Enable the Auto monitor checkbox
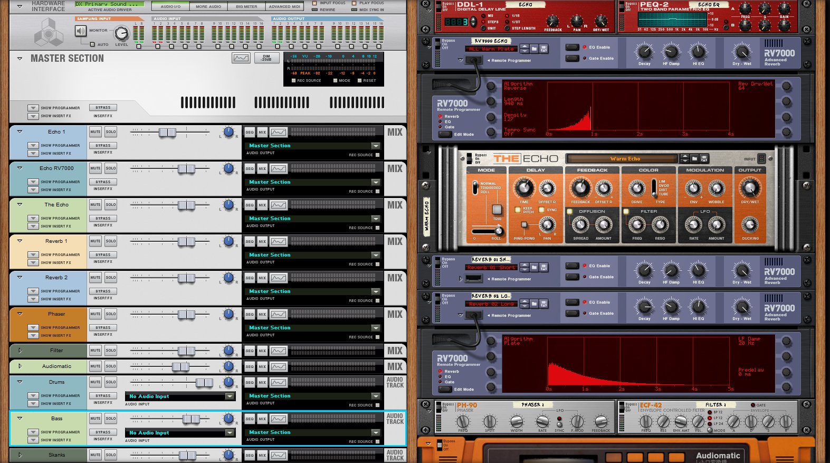The height and width of the screenshot is (463, 830). [x=93, y=44]
